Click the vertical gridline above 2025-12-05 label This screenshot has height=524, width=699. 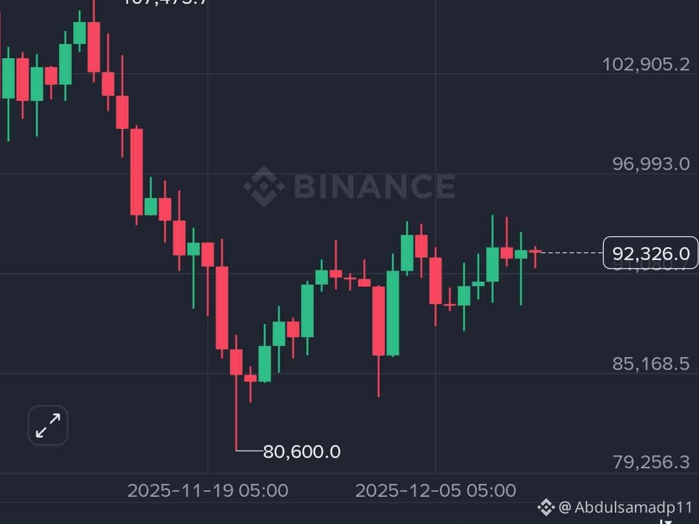pyautogui.click(x=436, y=236)
